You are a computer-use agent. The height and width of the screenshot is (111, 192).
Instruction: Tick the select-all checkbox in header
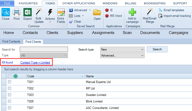coord(9,76)
